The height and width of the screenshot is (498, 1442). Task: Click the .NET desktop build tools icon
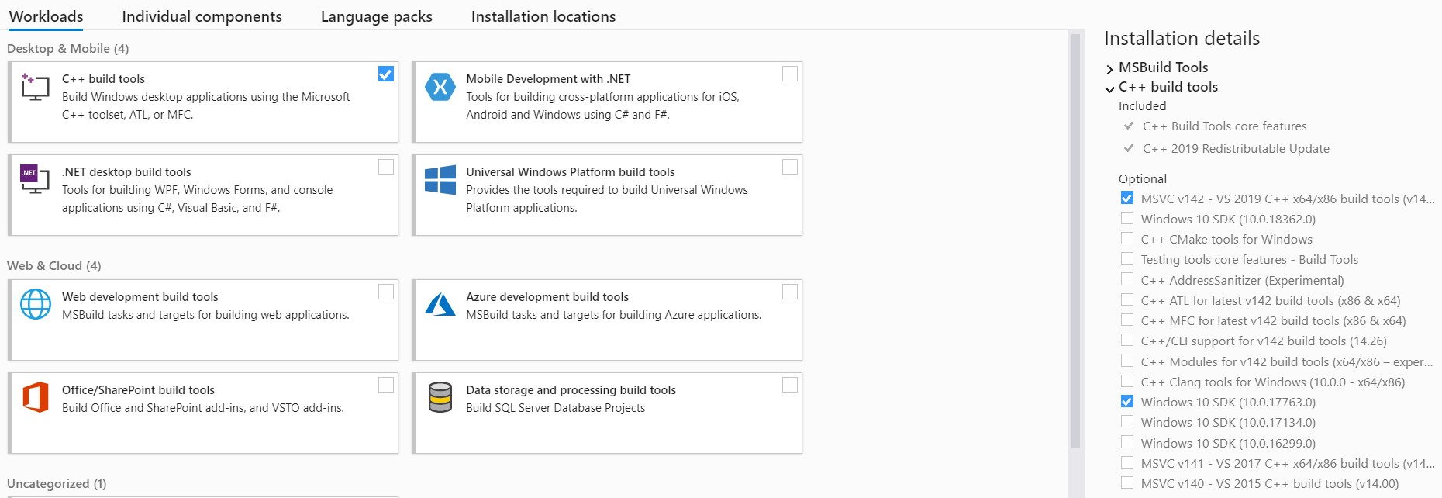click(35, 179)
